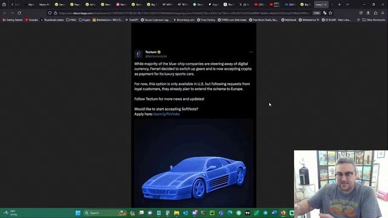Close the active image tab

click(x=325, y=4)
